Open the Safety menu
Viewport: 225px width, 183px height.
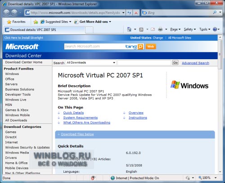190,30
